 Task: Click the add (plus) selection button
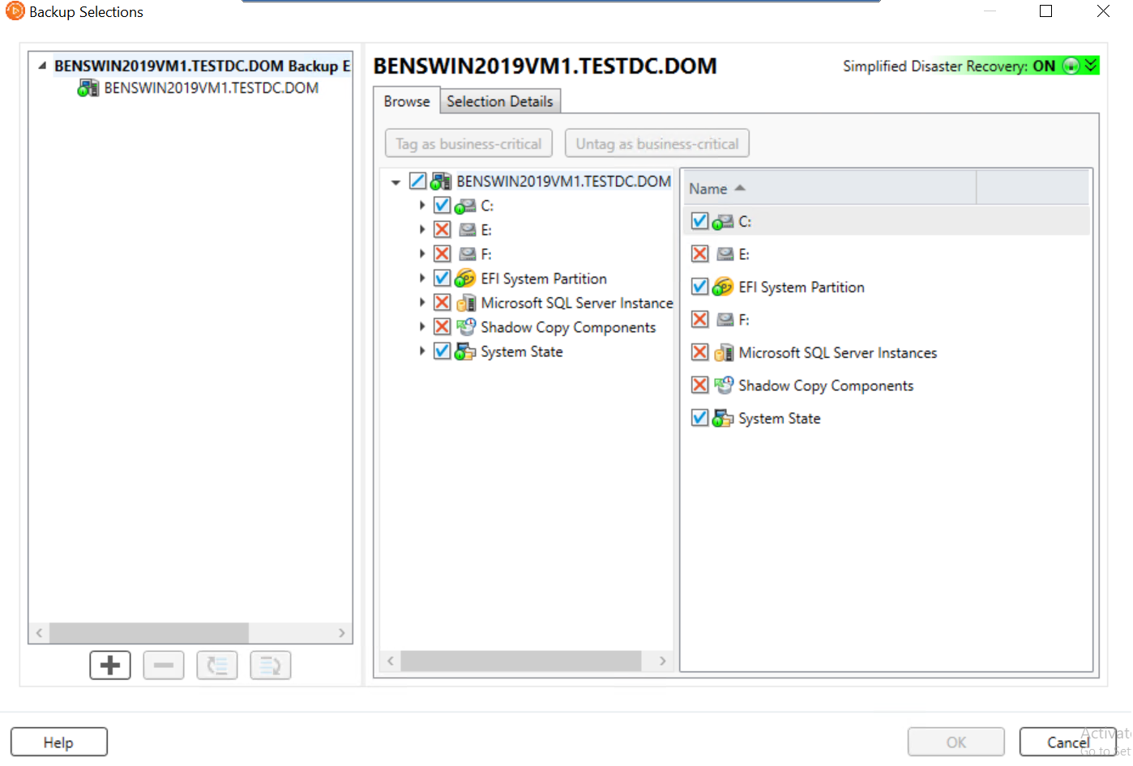click(x=110, y=666)
